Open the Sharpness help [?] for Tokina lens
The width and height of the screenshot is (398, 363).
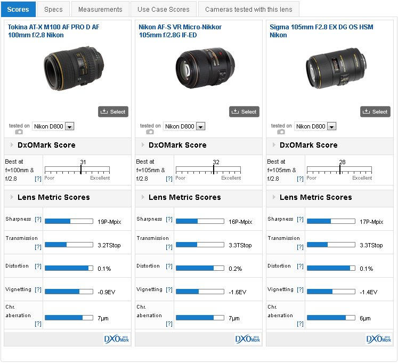click(x=38, y=220)
